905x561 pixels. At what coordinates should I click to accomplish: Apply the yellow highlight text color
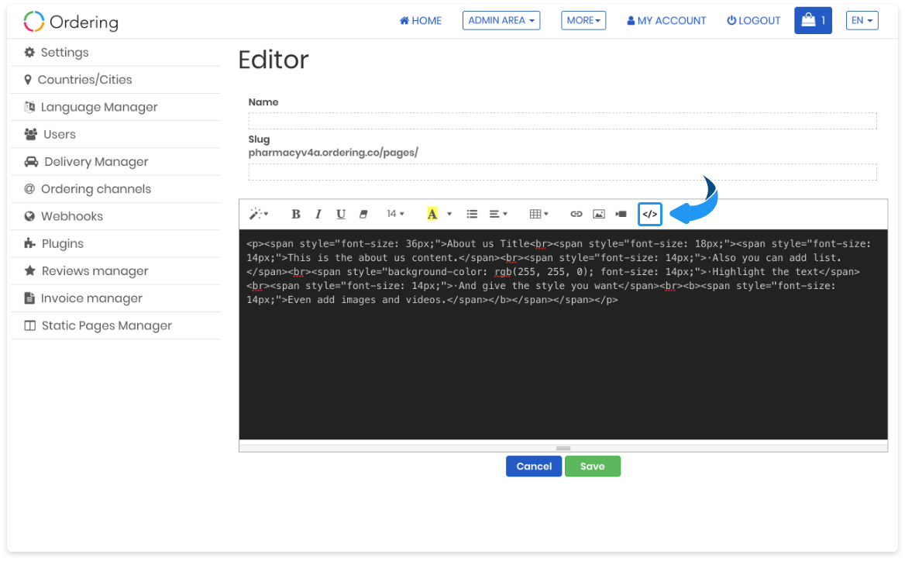pos(432,214)
